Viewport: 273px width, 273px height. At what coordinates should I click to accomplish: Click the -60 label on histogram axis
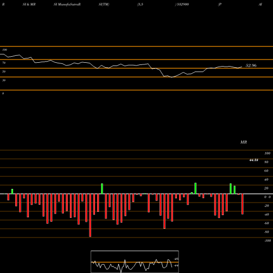(x=266, y=223)
